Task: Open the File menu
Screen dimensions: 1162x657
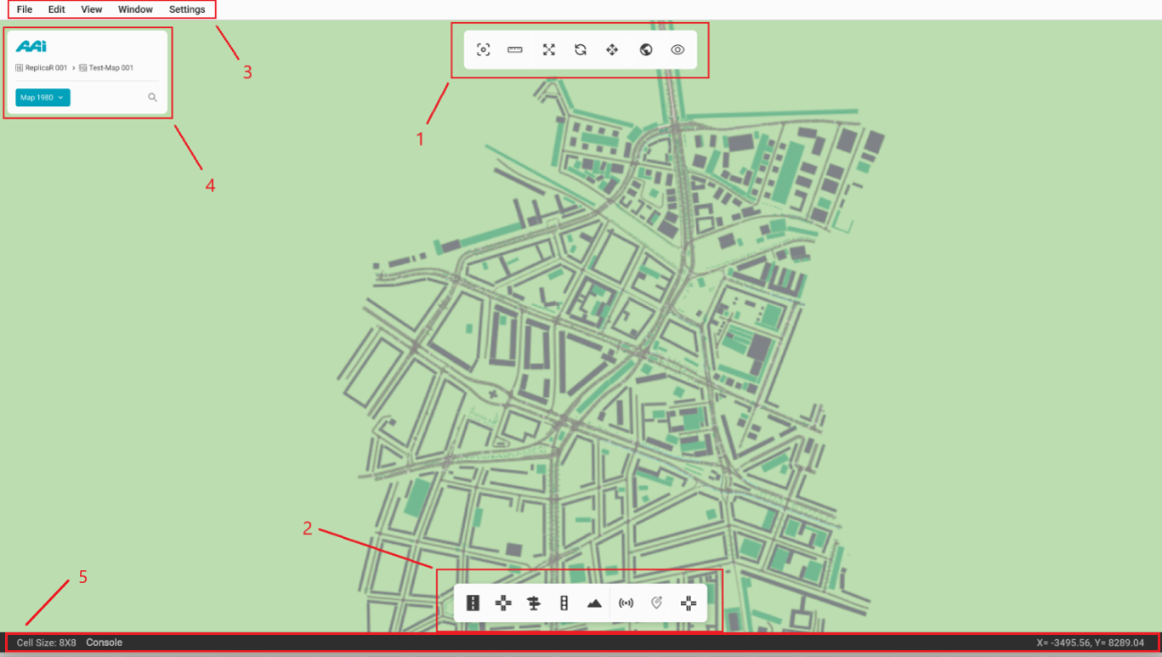Action: [25, 9]
